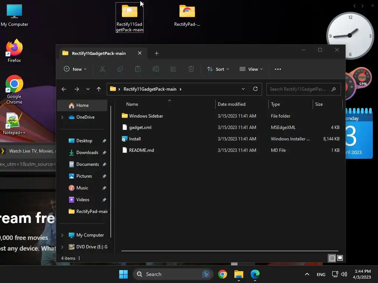Open Chrome from the taskbar
This screenshot has width=378, height=283.
[x=223, y=274]
